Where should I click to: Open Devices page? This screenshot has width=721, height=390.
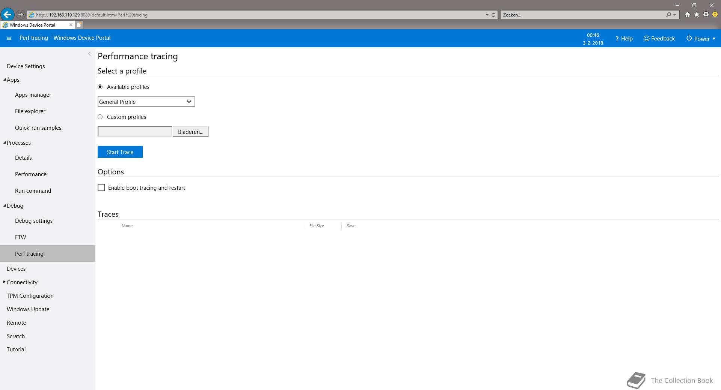pyautogui.click(x=16, y=268)
